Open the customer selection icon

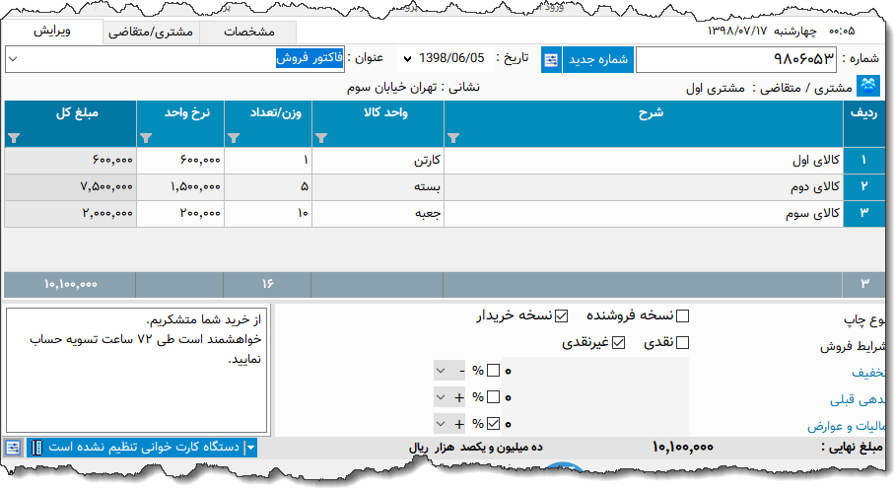868,87
